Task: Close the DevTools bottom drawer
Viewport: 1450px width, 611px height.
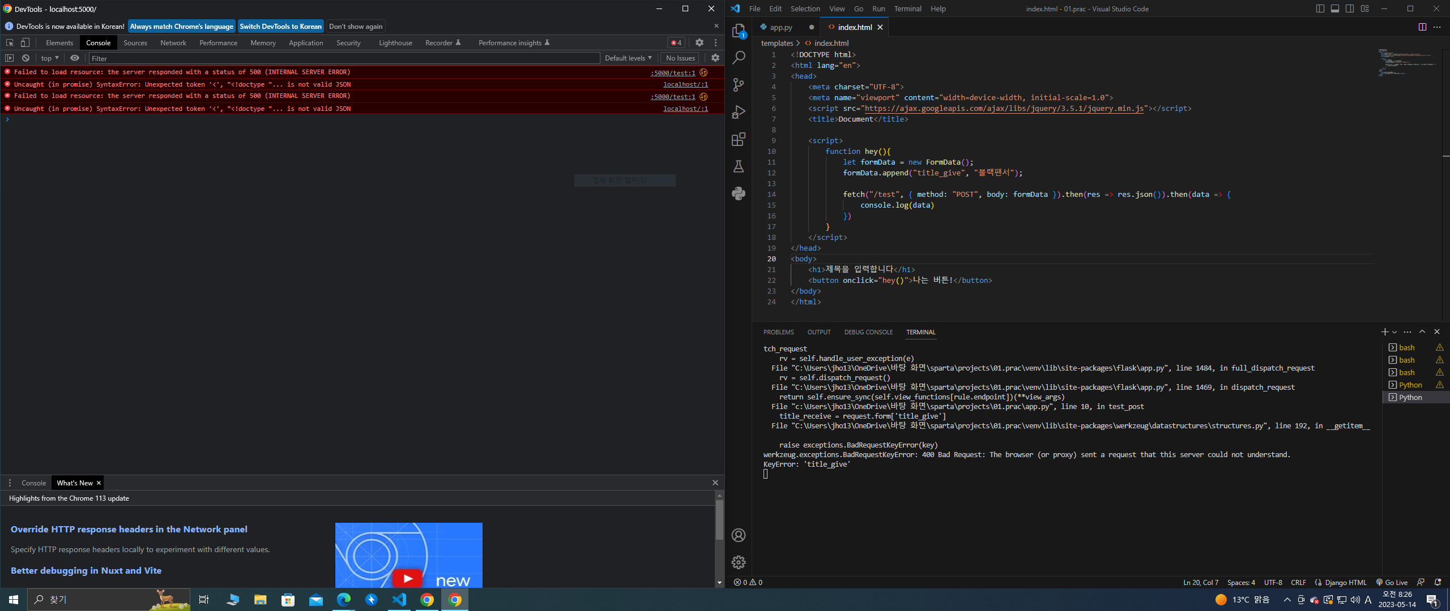Action: [715, 483]
